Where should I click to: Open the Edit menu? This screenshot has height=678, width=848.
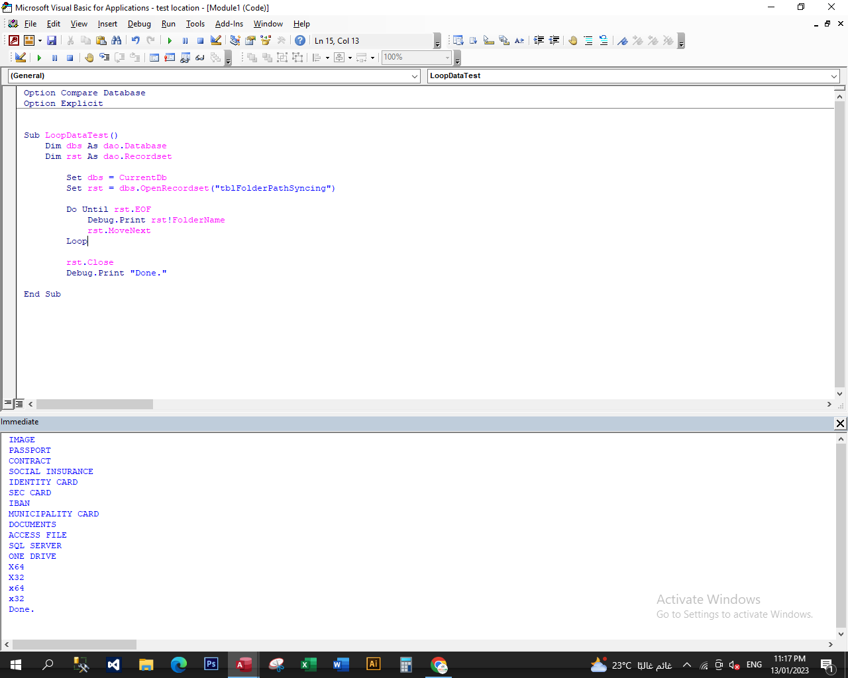tap(54, 24)
